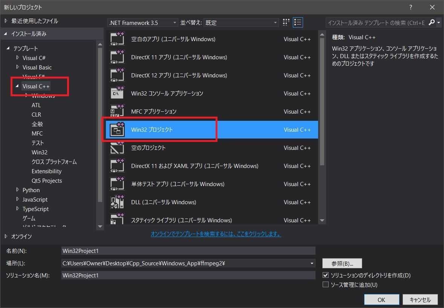
Task: Click the 空のプロジェクト template icon
Action: (x=117, y=148)
